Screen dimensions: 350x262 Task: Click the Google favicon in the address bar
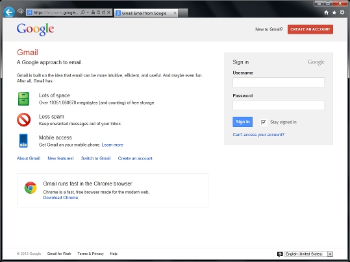(29, 12)
